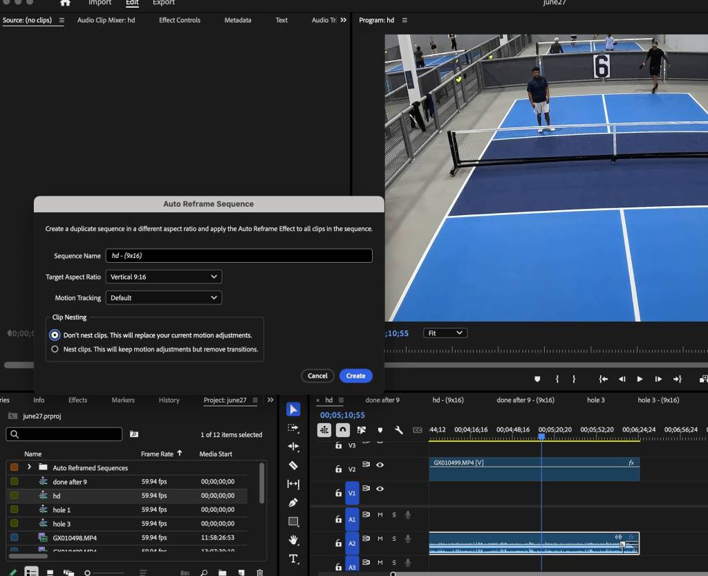
Task: Select the Pen tool
Action: 293,503
